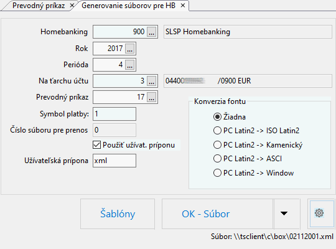
Task: Select PC Latin2 -> ISO Latin2 option
Action: [217, 131]
